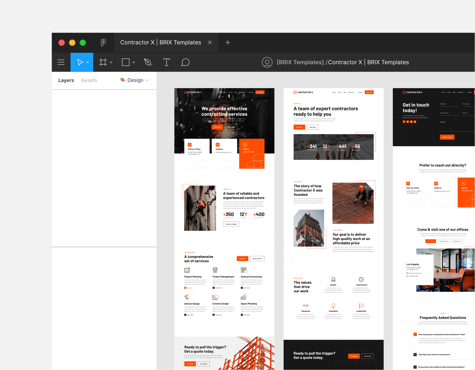Click the 'We provide effective contracting services' headline

coord(224,112)
